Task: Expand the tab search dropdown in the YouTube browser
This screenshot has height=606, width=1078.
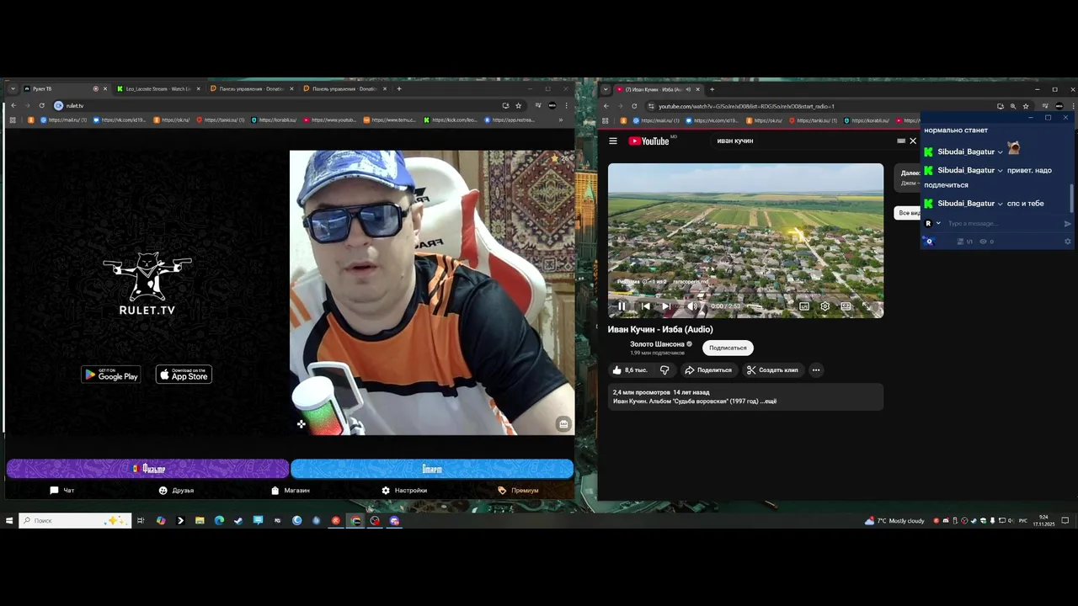Action: tap(605, 89)
